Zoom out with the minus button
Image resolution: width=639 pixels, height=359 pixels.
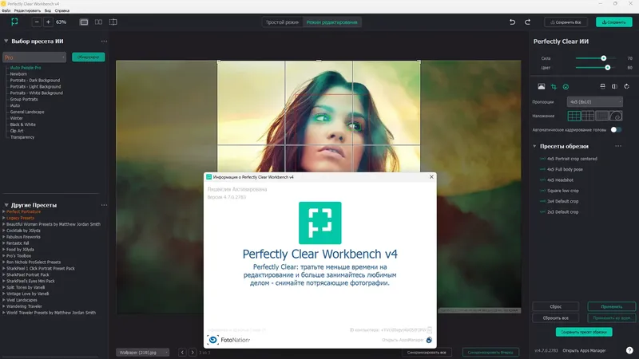(x=37, y=22)
